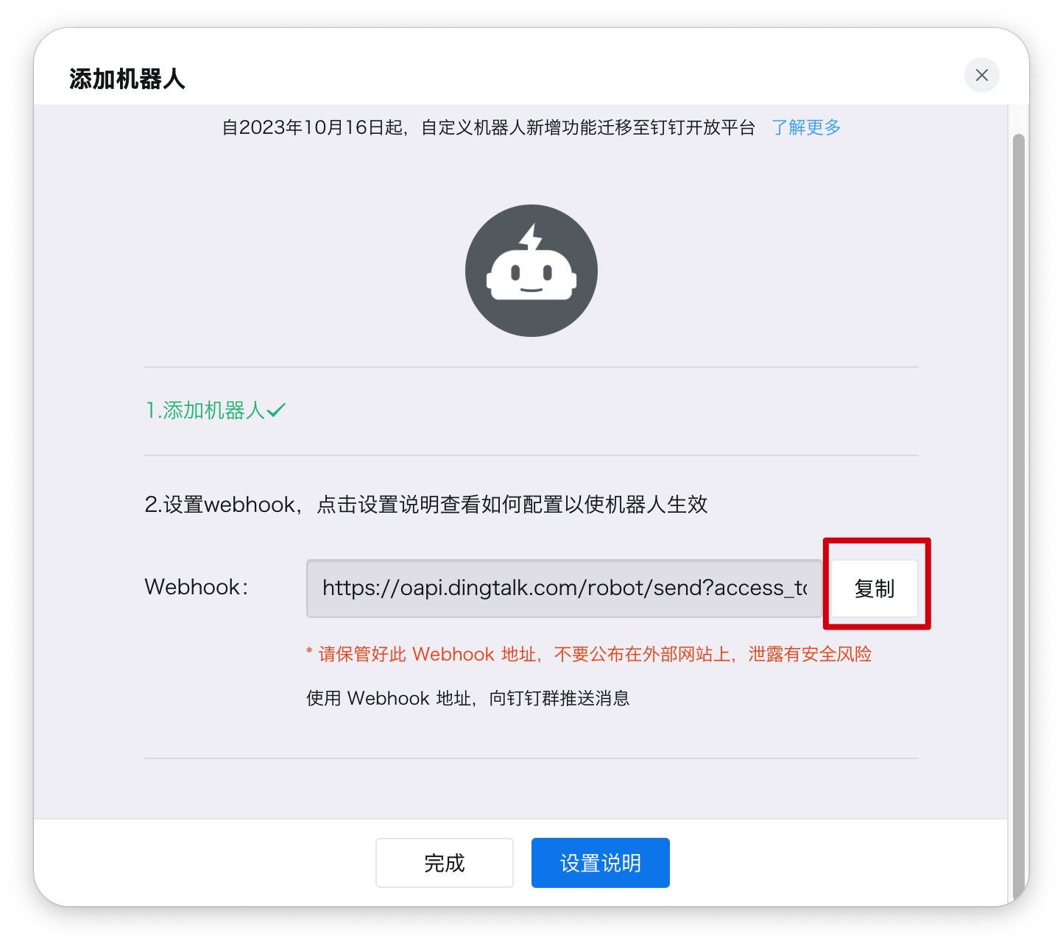Image resolution: width=1063 pixels, height=946 pixels.
Task: Open 设置说明 blue button
Action: (x=601, y=863)
